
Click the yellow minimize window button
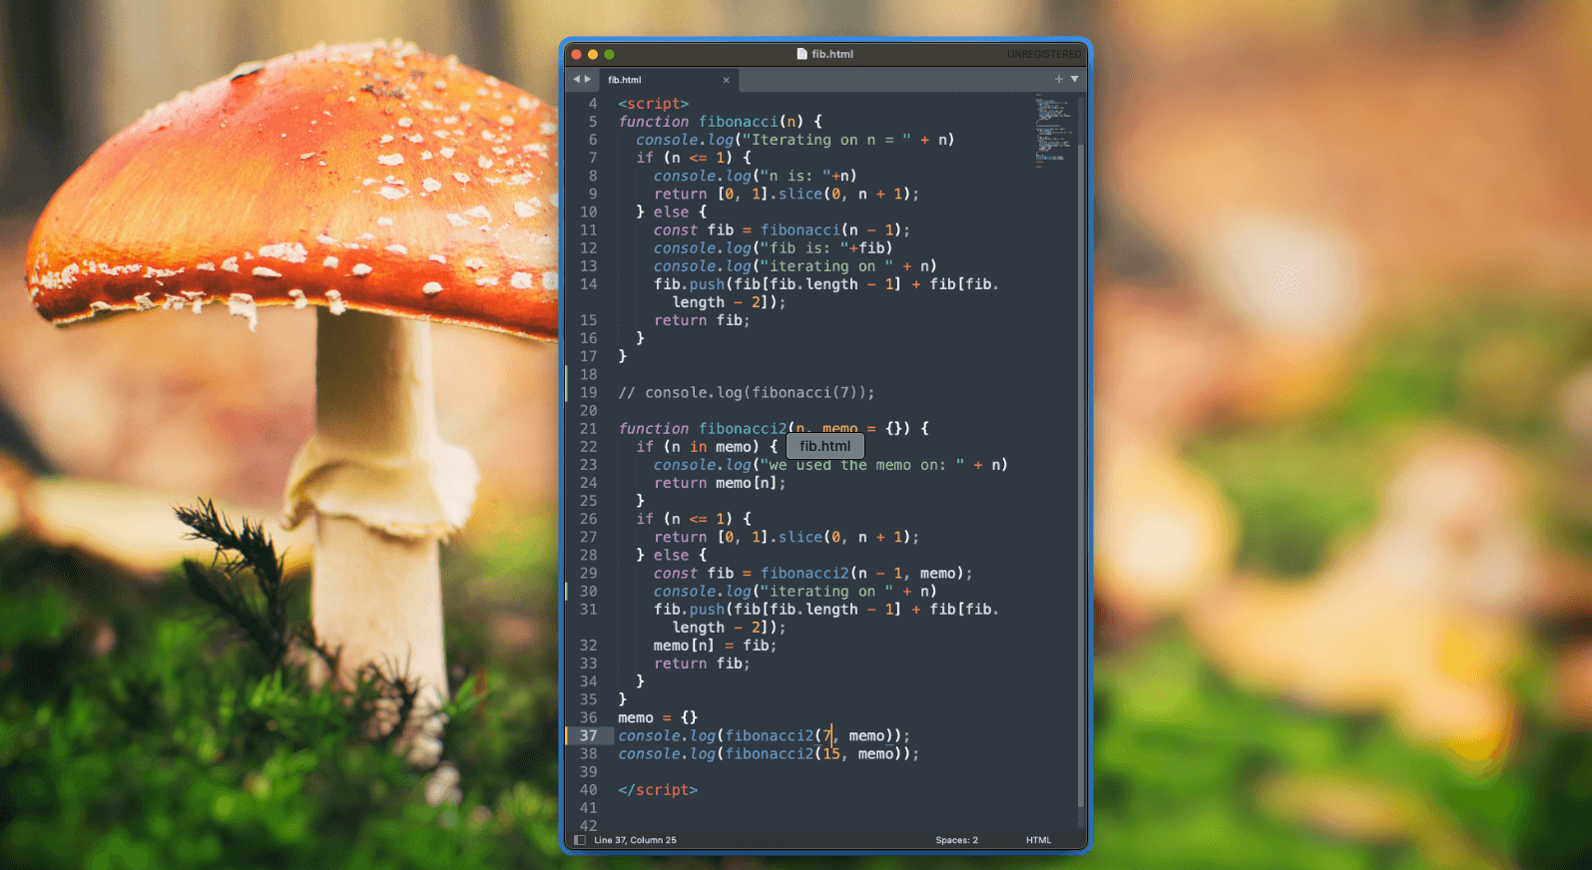point(593,54)
